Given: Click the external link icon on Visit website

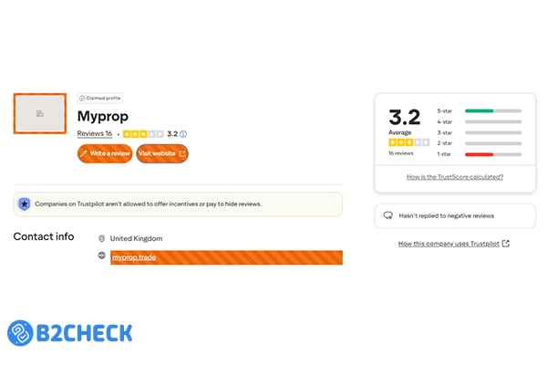Looking at the screenshot, I should click(182, 153).
